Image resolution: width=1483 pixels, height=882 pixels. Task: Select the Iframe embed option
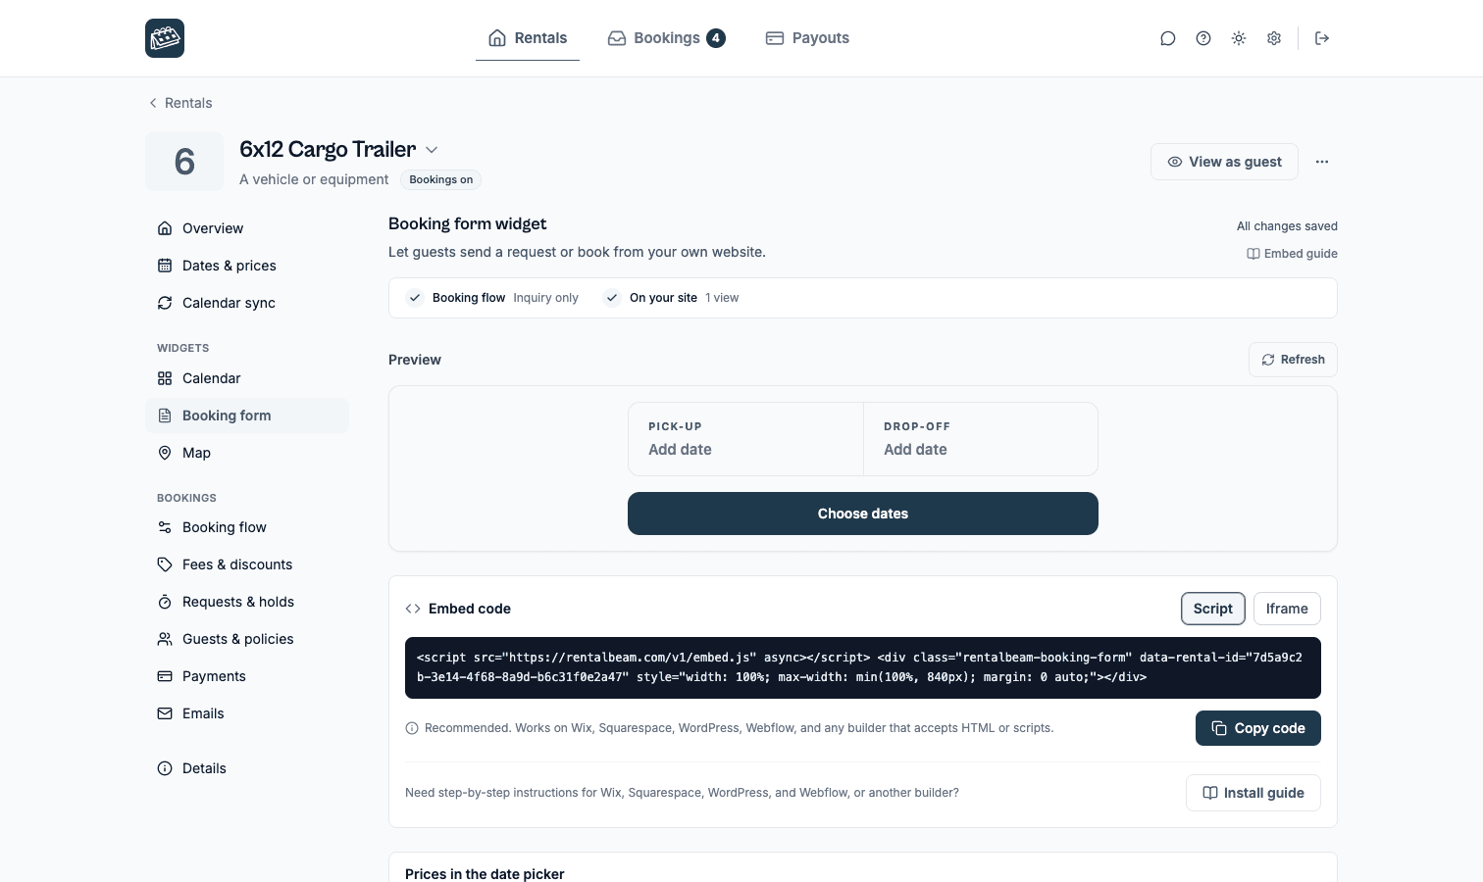click(x=1287, y=609)
